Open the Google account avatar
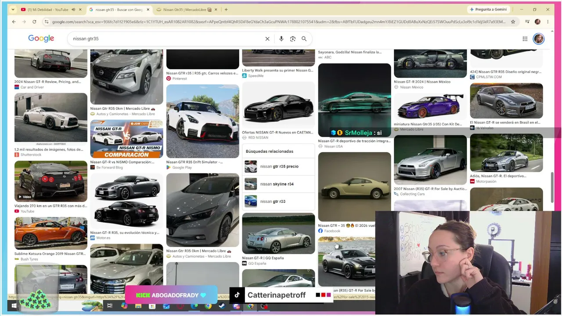The height and width of the screenshot is (316, 562). (539, 39)
